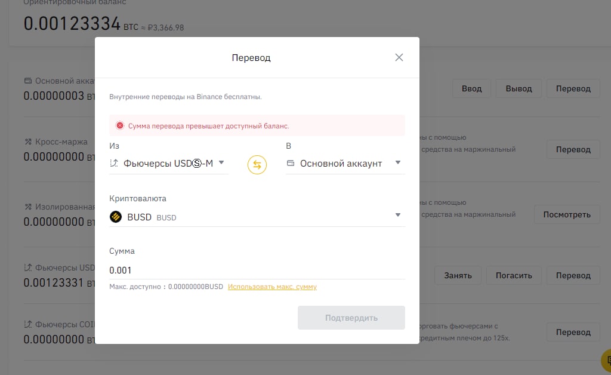Click the Сумма input field
611x375 pixels.
click(x=257, y=270)
